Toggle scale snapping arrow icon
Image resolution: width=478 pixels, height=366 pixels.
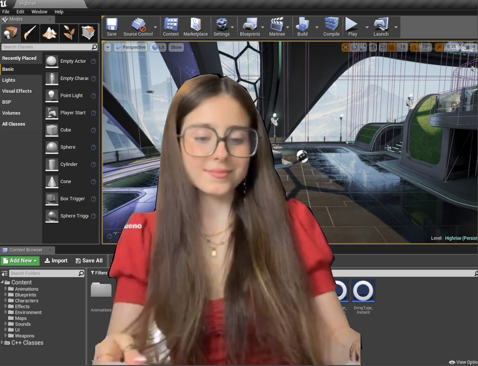tap(439, 47)
